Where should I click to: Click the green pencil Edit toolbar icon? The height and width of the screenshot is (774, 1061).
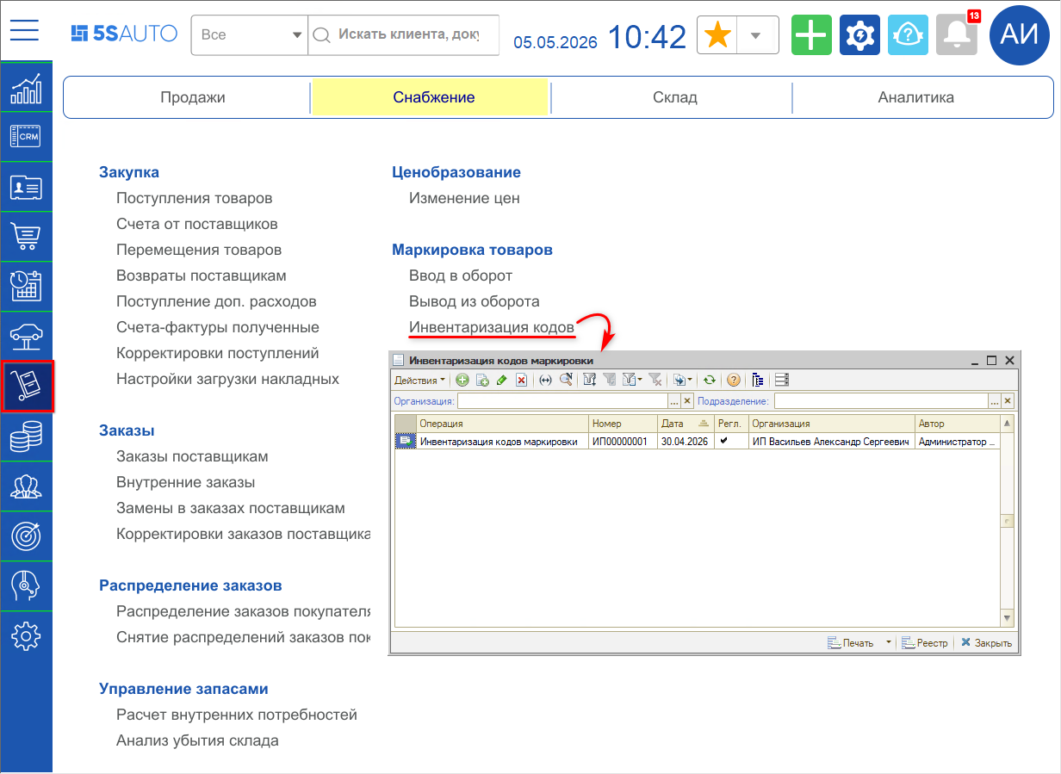coord(502,380)
